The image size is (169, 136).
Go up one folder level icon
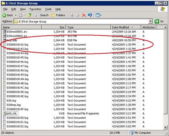tap(30, 15)
